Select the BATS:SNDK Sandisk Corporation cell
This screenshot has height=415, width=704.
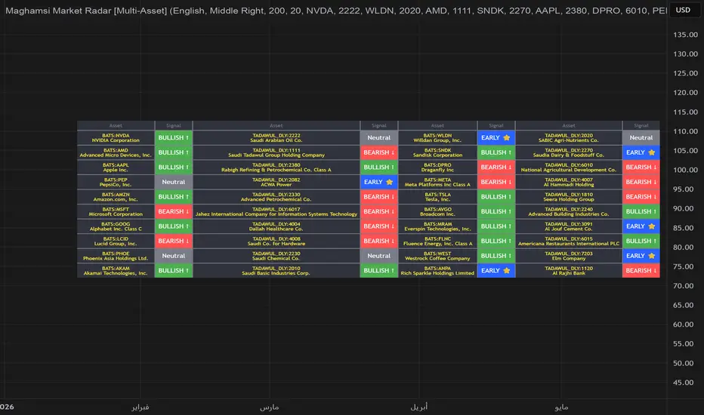(438, 152)
